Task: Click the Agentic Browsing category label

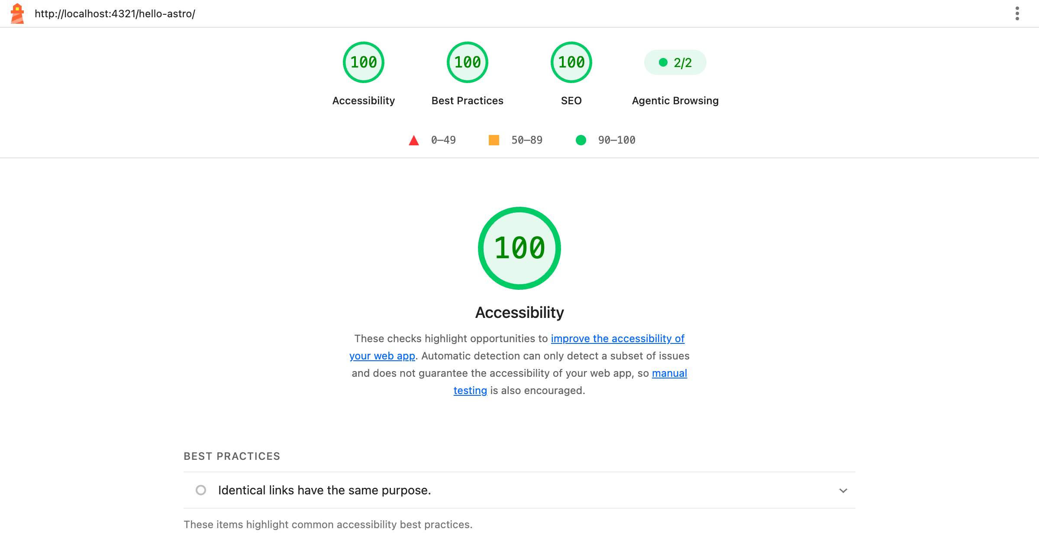Action: point(675,101)
